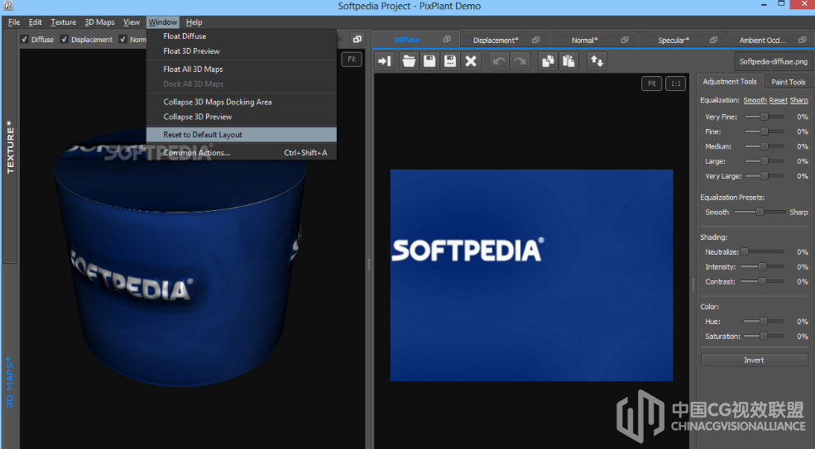Screen dimensions: 815x449
Task: Choose Reset to Default Layout
Action: point(242,135)
